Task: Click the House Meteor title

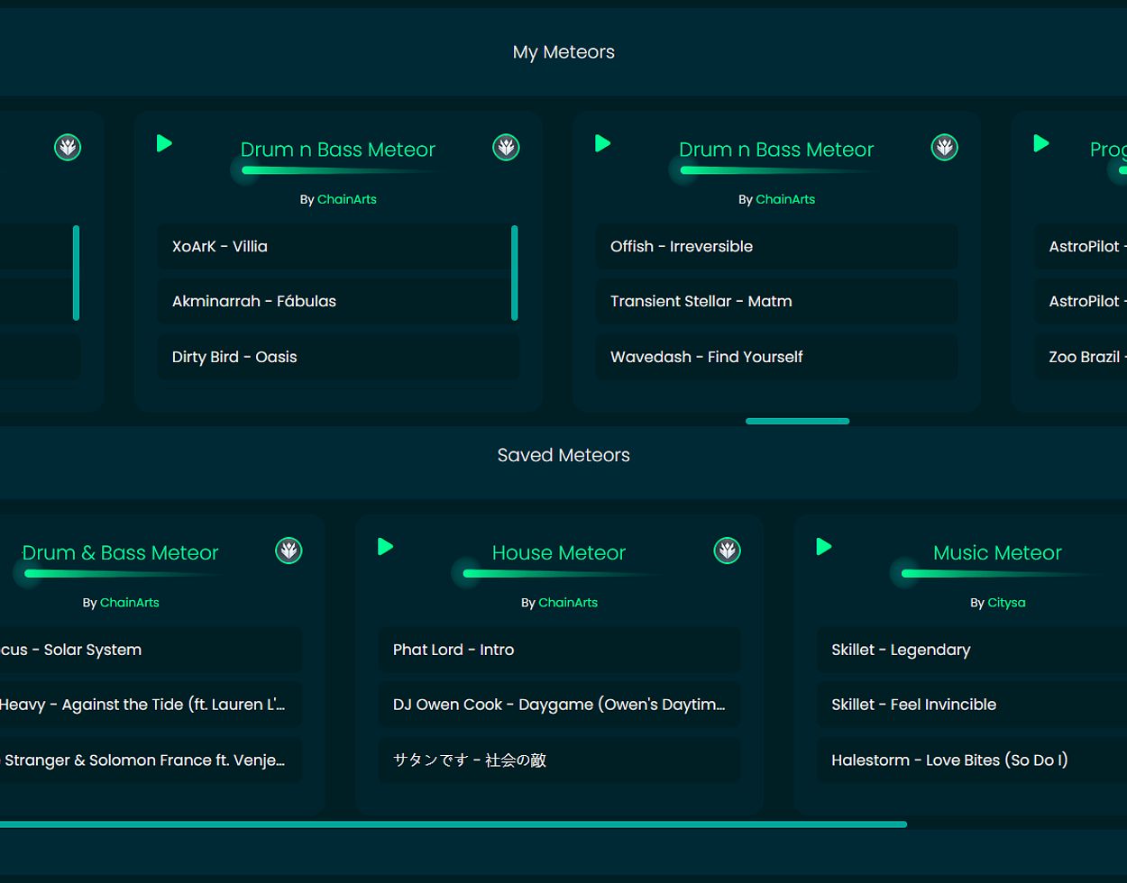Action: point(558,552)
